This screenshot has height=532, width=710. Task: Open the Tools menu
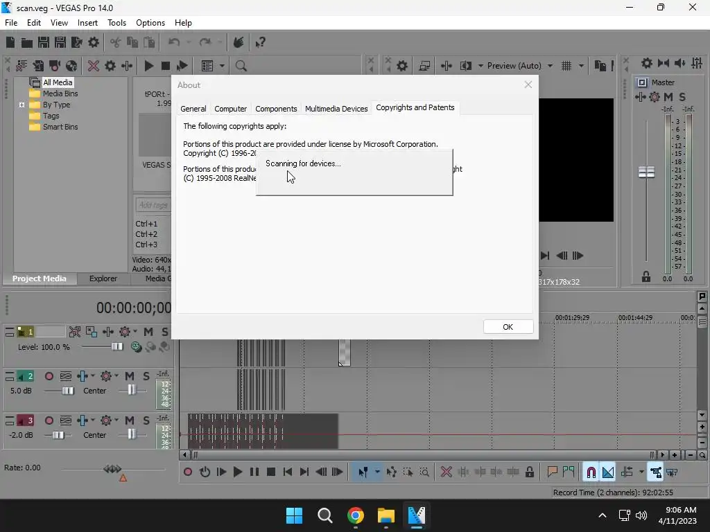[x=116, y=23]
